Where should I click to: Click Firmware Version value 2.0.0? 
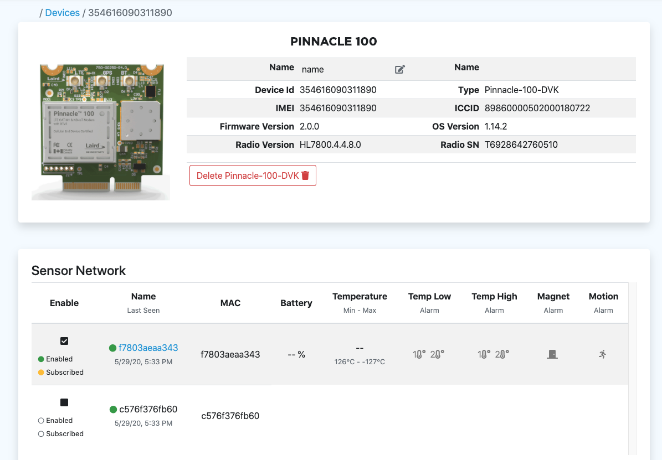pos(310,127)
